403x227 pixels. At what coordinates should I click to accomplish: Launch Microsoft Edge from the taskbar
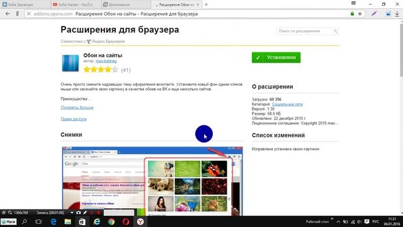pyautogui.click(x=53, y=221)
